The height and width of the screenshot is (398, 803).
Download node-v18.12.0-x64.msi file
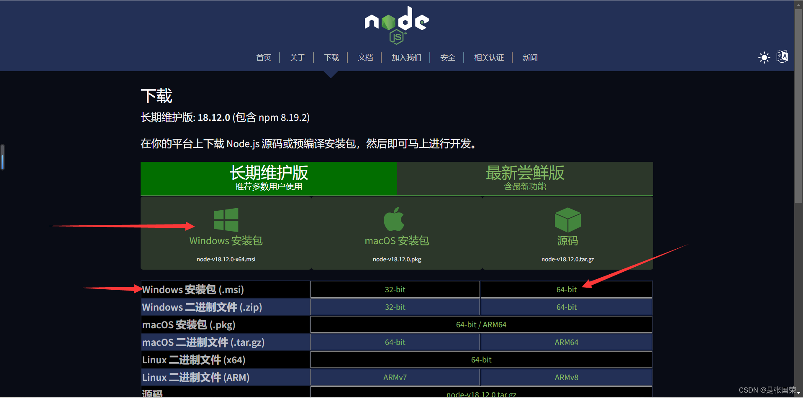coord(226,259)
